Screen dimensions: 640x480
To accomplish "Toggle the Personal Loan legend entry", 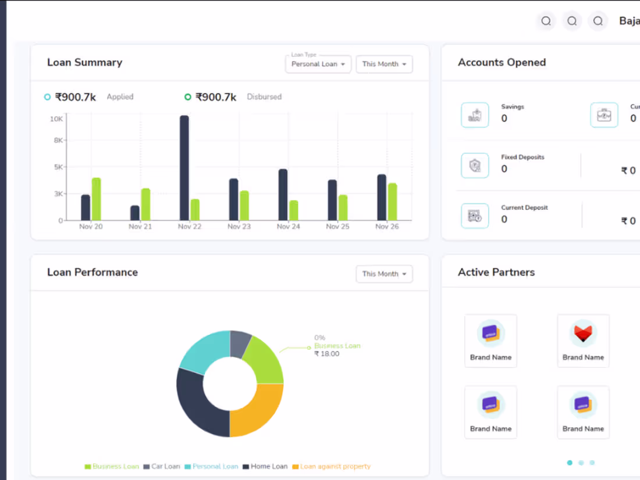I will [x=212, y=466].
